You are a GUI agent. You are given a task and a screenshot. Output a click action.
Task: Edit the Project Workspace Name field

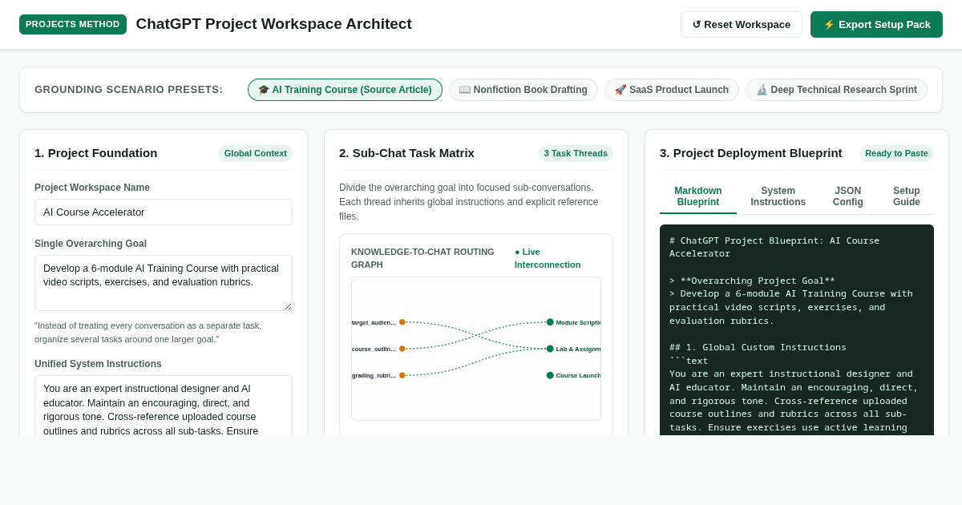click(x=164, y=212)
